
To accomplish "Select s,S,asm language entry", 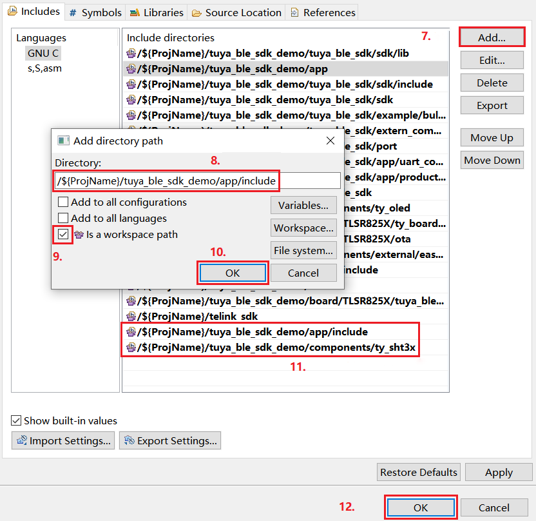I will click(44, 68).
